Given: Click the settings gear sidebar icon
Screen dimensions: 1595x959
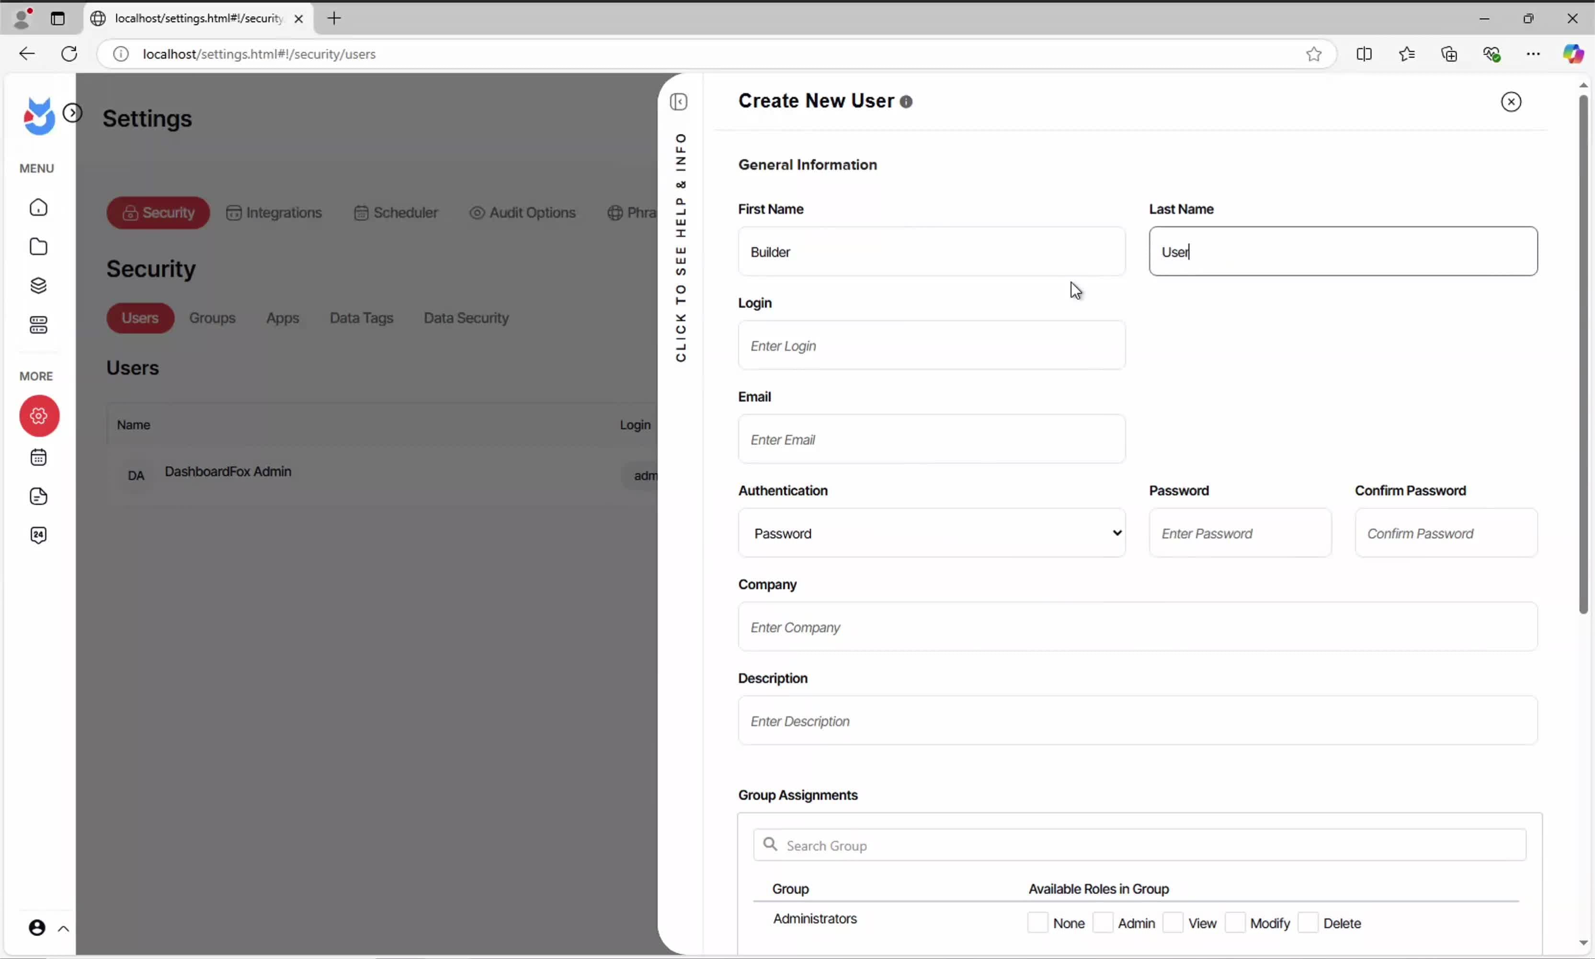Looking at the screenshot, I should (x=39, y=415).
